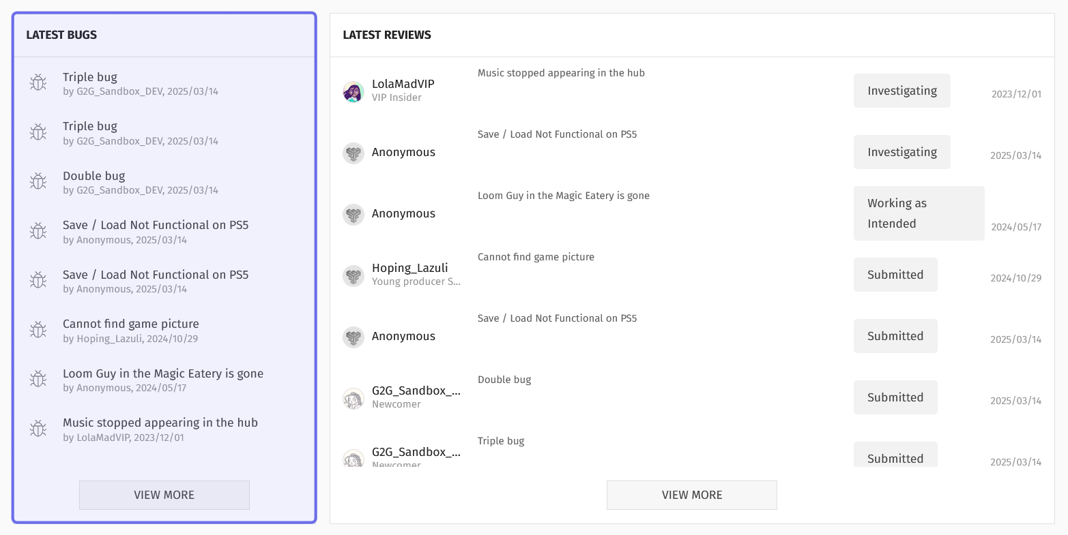Select the Hoping_Lazuli username in Latest Reviews
The height and width of the screenshot is (535, 1068).
(x=410, y=268)
